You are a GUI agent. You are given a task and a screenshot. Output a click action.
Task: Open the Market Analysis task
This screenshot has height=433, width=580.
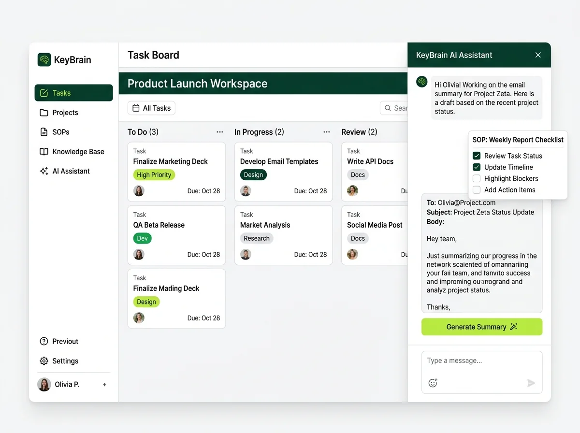[283, 235]
